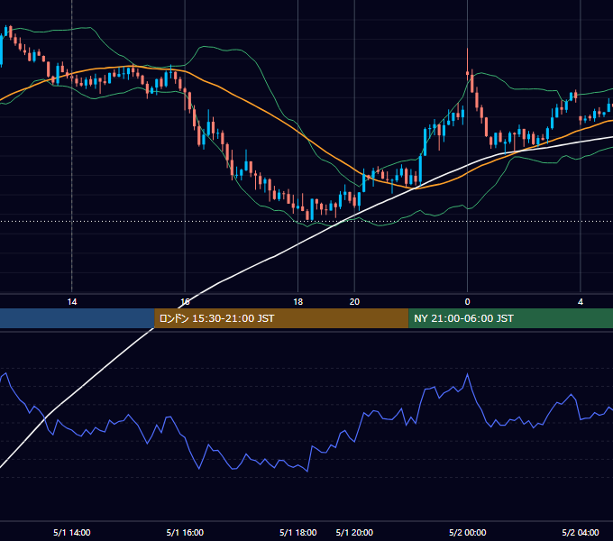
Task: Click the 5/1 14:00 date label
Action: [x=72, y=532]
